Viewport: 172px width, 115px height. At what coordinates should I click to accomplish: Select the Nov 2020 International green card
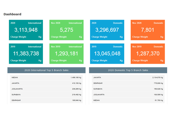(66, 30)
